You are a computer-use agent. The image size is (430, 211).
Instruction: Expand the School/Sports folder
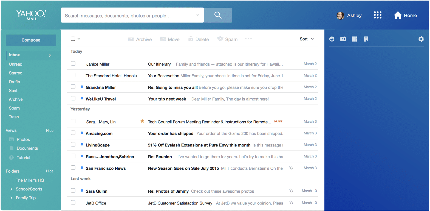(11, 189)
